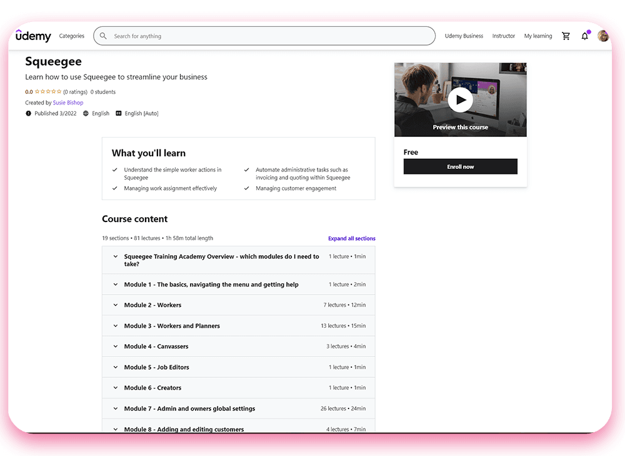This screenshot has height=456, width=625.
Task: Open the notifications bell
Action: tap(585, 36)
